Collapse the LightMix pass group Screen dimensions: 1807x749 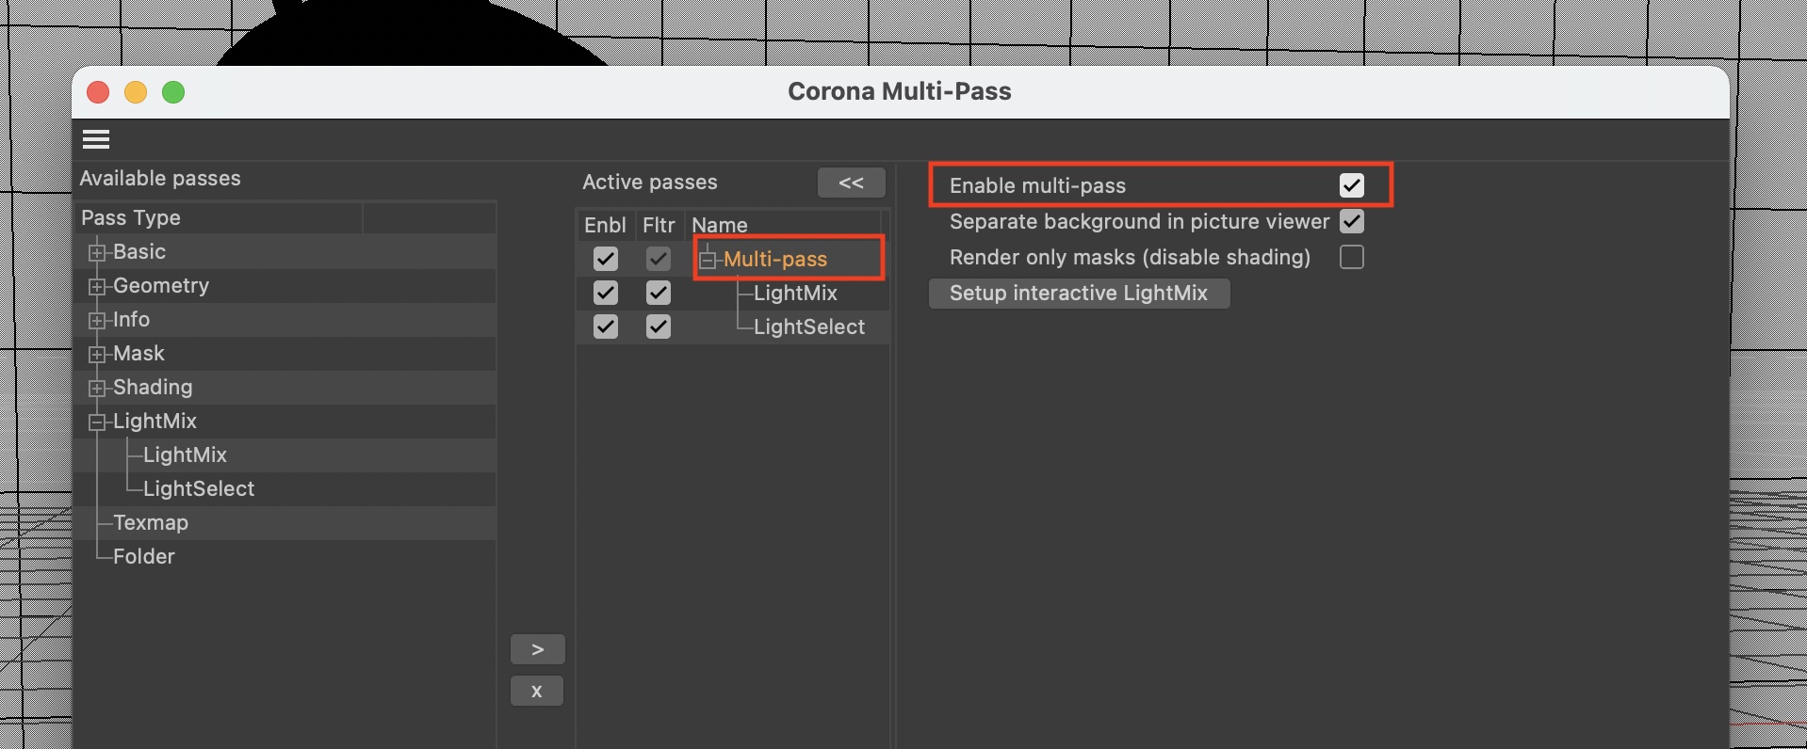click(96, 422)
